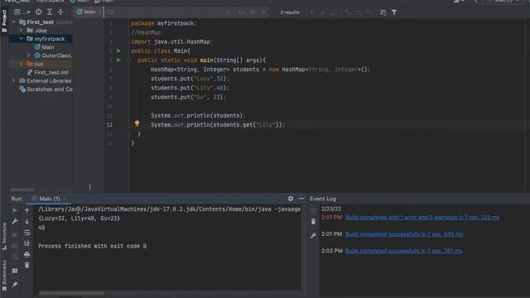Click fold end marker on line 13
Screen dimensions: 530x298
129,134
